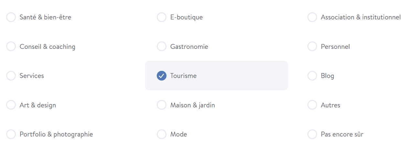The height and width of the screenshot is (152, 417).
Task: Select the Gastronomie radio option
Action: [162, 47]
